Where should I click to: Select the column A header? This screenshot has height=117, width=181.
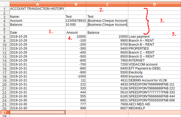37,4
